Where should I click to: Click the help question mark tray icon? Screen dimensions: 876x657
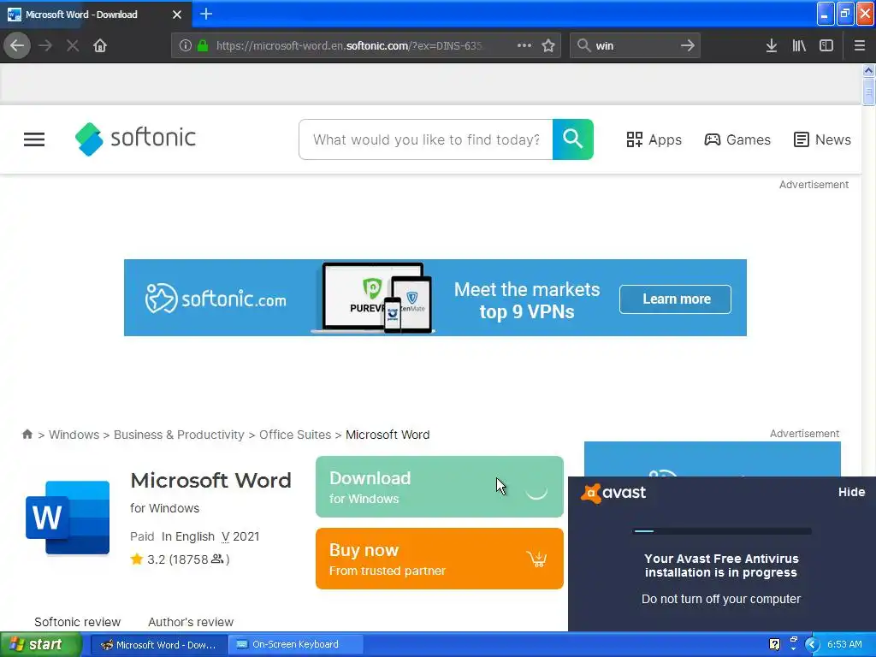774,644
